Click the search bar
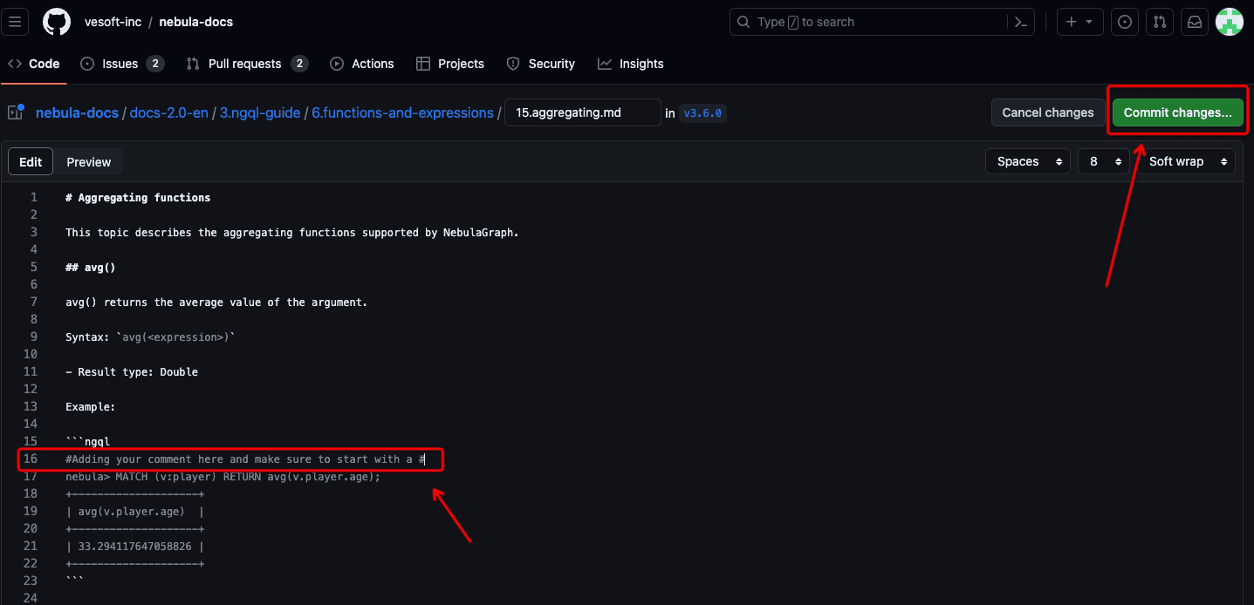 881,22
